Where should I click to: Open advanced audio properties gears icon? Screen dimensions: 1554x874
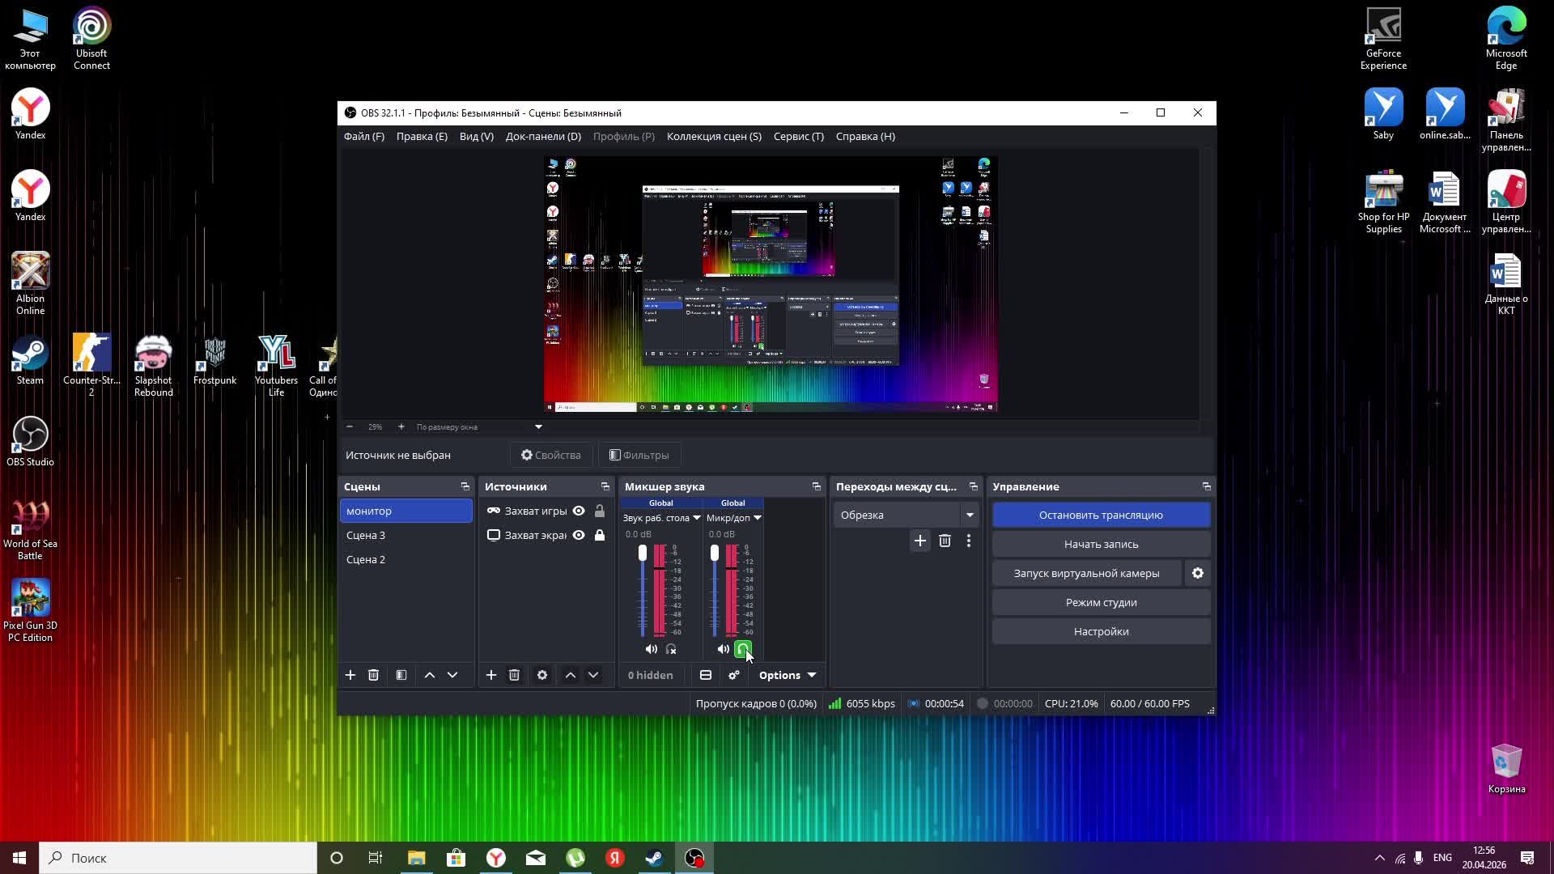click(x=733, y=675)
